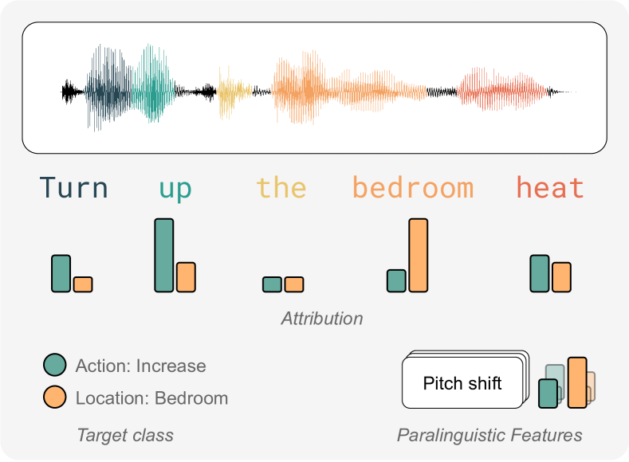Select the yellow word "the"
The height and width of the screenshot is (462, 629).
click(281, 189)
